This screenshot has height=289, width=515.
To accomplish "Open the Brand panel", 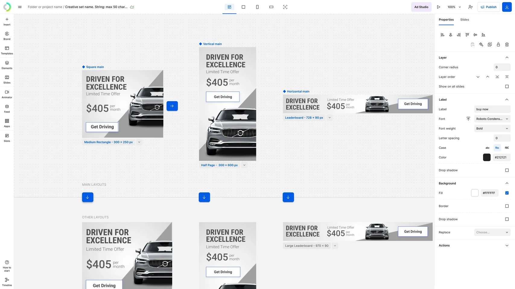I will tap(7, 36).
